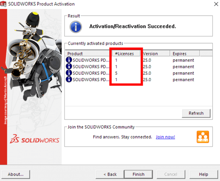
Task: Click the Finish button
Action: [138, 174]
